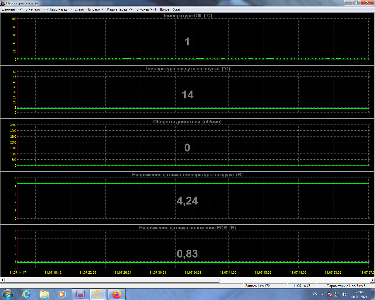Screen dimensions: 375x300
Task: Click Напряжение датчика положения EGR (В) title
Action: 187,228
